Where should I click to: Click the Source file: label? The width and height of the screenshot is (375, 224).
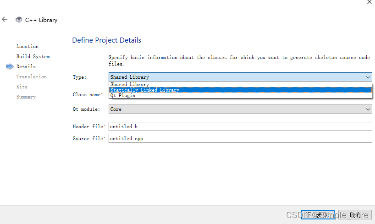pos(89,138)
